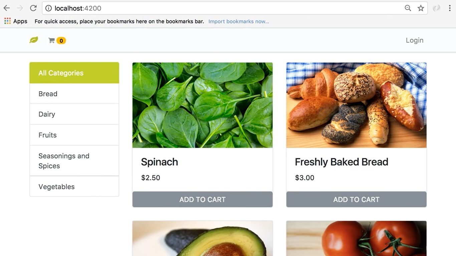Open the browser three-dot menu

[x=450, y=8]
